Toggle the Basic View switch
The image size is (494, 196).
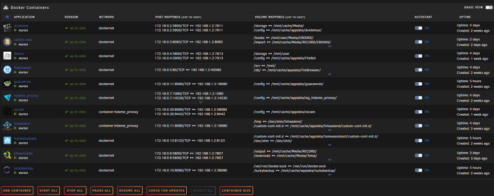tap(489, 7)
